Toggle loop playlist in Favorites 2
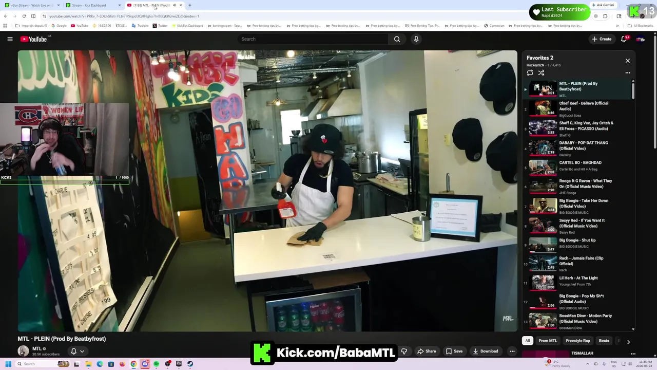The height and width of the screenshot is (370, 657). coord(530,73)
